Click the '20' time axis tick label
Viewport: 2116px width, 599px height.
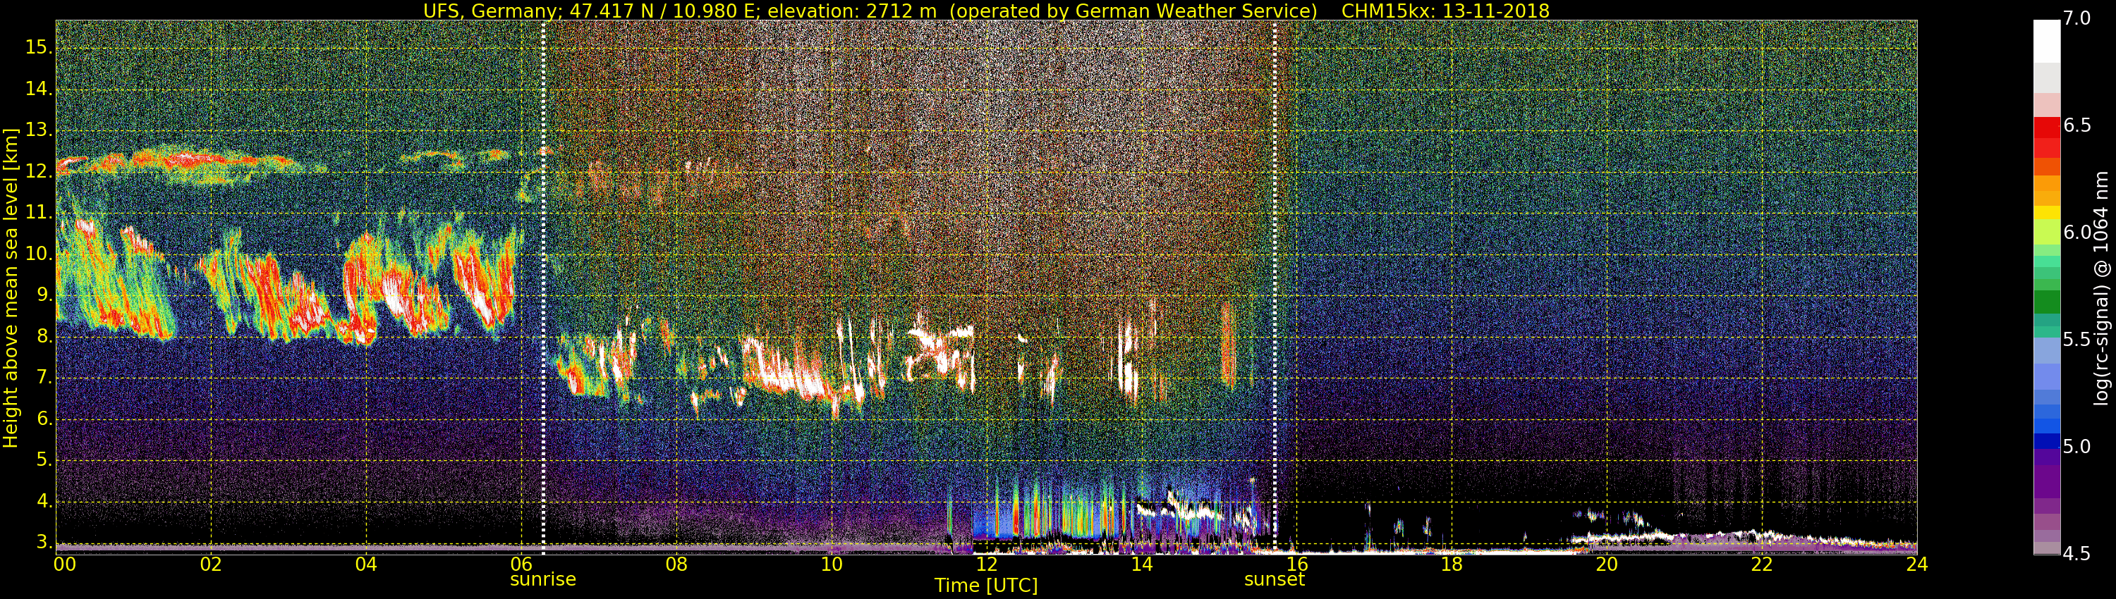pos(1607,564)
